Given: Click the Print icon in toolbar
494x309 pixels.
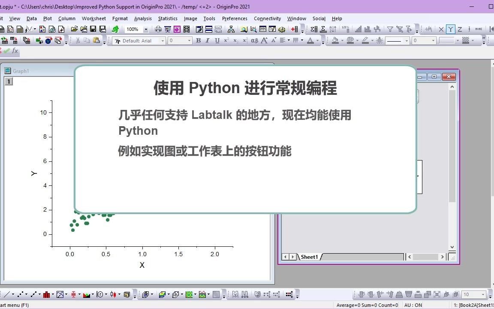Looking at the screenshot, I should pyautogui.click(x=158, y=29).
